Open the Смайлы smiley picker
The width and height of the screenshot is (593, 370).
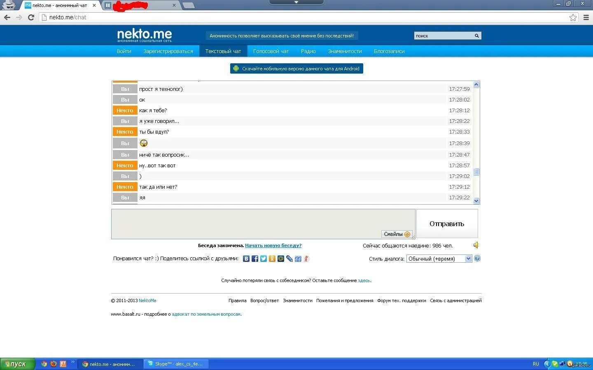coord(397,234)
